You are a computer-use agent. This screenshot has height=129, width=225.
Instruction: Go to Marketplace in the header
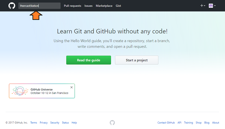[x=104, y=6]
